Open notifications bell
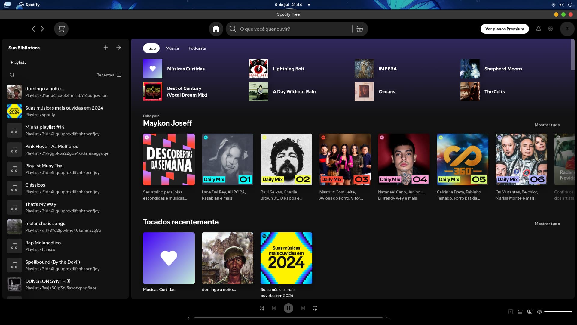The height and width of the screenshot is (325, 577). click(x=539, y=29)
